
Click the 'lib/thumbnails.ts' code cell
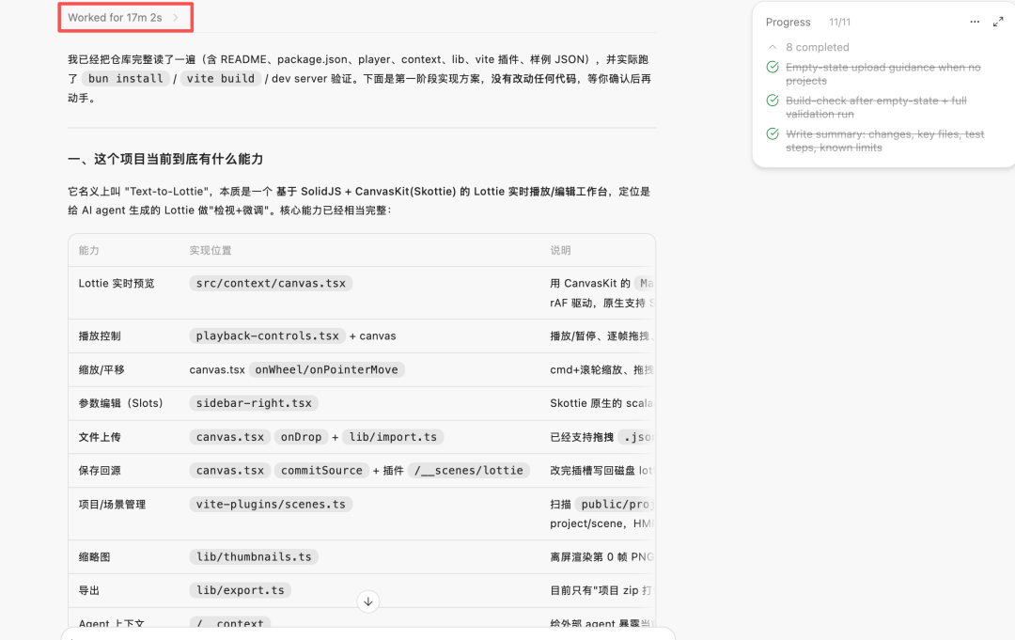pyautogui.click(x=254, y=557)
